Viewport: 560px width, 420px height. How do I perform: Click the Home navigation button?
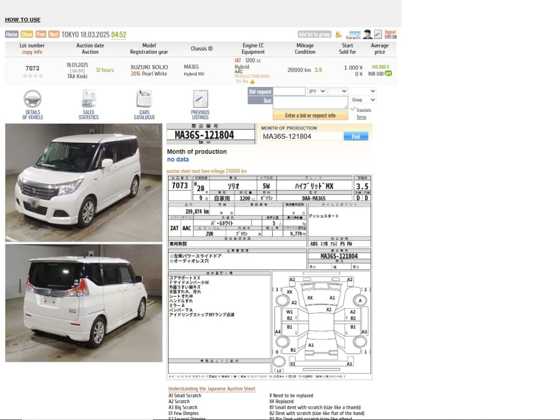tap(12, 34)
